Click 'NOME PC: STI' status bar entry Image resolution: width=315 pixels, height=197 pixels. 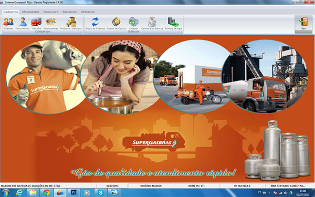coord(196,186)
